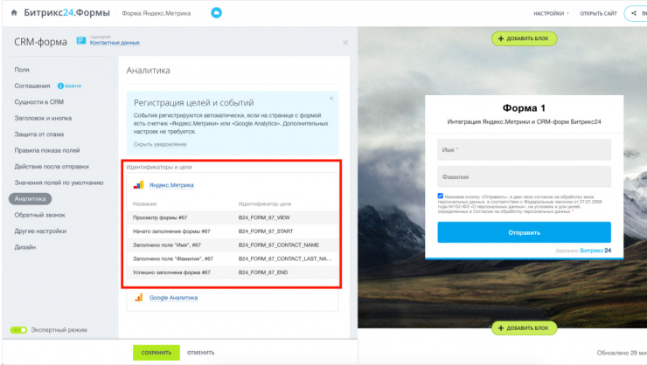Click the Yandex.Metrica logo icon
Screen dimensions: 647x365
pyautogui.click(x=139, y=185)
